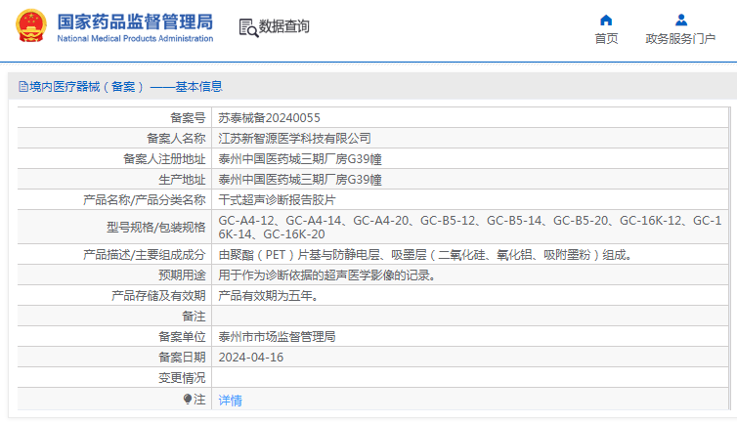Select company name 江苏新智源医学科技有限公司
Viewport: 737px width, 423px height.
click(x=295, y=139)
